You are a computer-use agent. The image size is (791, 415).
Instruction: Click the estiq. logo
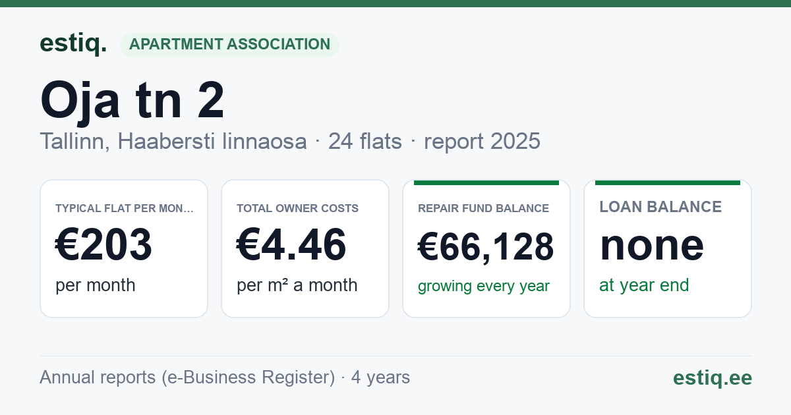(73, 43)
